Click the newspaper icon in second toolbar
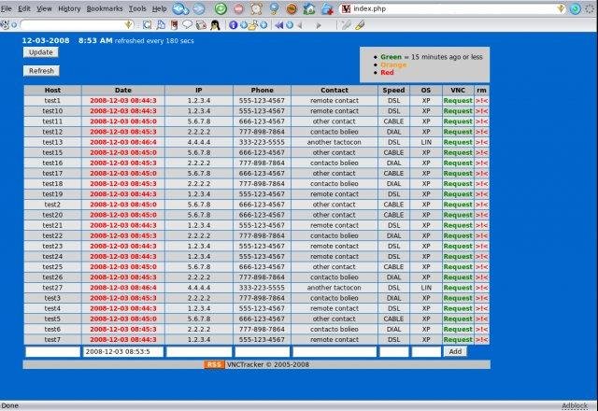Viewport: 598px width, 411px height. pyautogui.click(x=201, y=25)
